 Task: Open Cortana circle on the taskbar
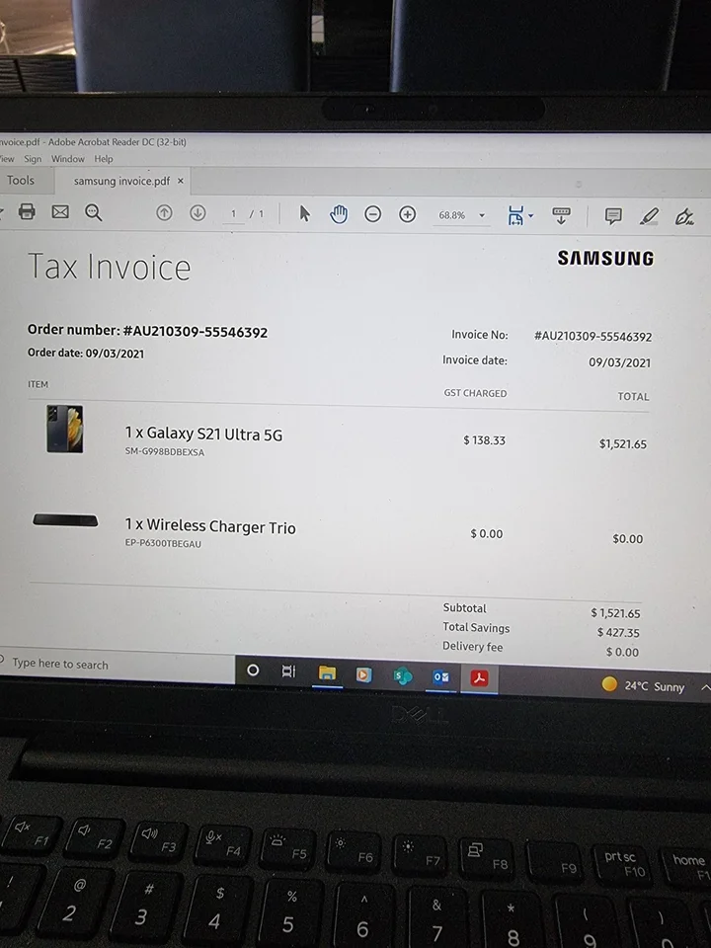[x=254, y=670]
